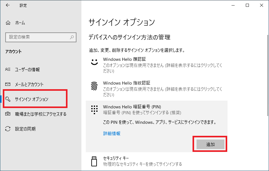This screenshot has height=171, width=269.
Task: Collapse Windows Hello 暗証番号 (PIN) option
Action: pyautogui.click(x=156, y=110)
